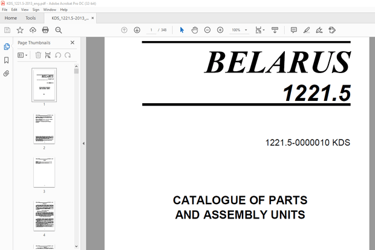Image resolution: width=375 pixels, height=250 pixels.
Task: Switch to the Home tab
Action: tap(11, 18)
